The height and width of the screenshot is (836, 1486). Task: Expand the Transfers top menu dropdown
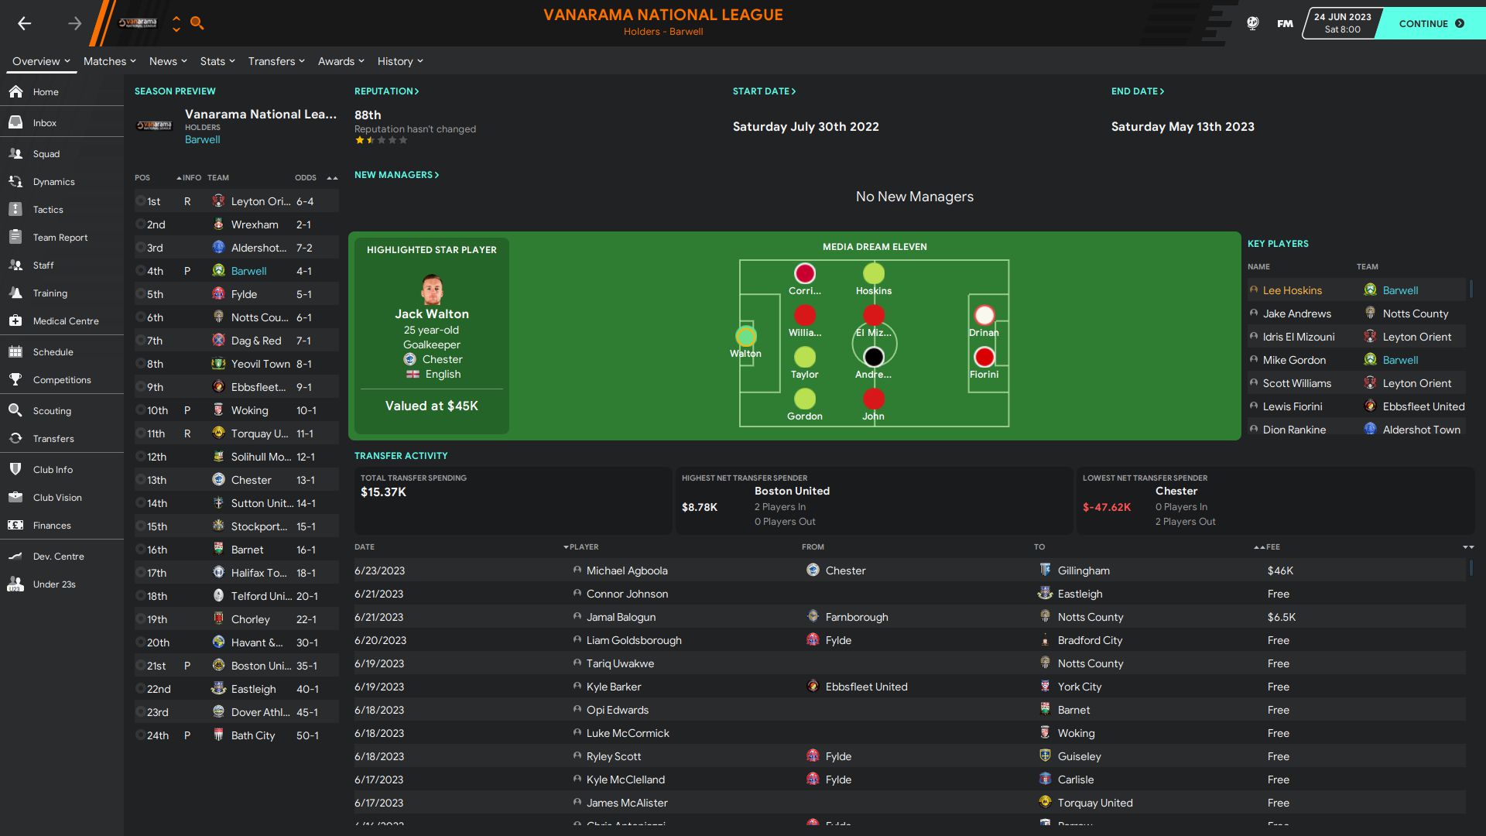(x=276, y=61)
